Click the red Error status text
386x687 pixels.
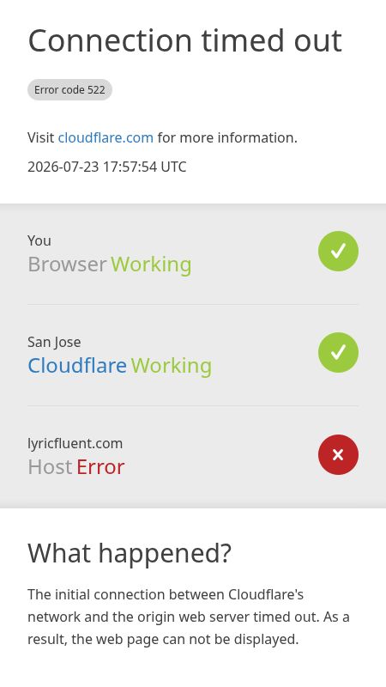pyautogui.click(x=100, y=466)
